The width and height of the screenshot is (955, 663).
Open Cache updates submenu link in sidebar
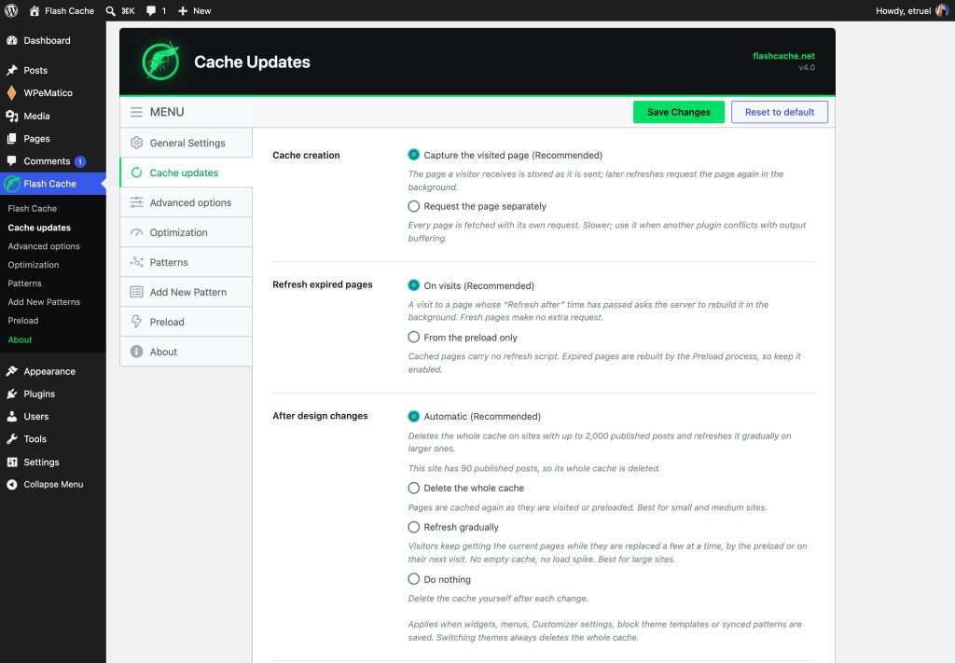coord(39,228)
